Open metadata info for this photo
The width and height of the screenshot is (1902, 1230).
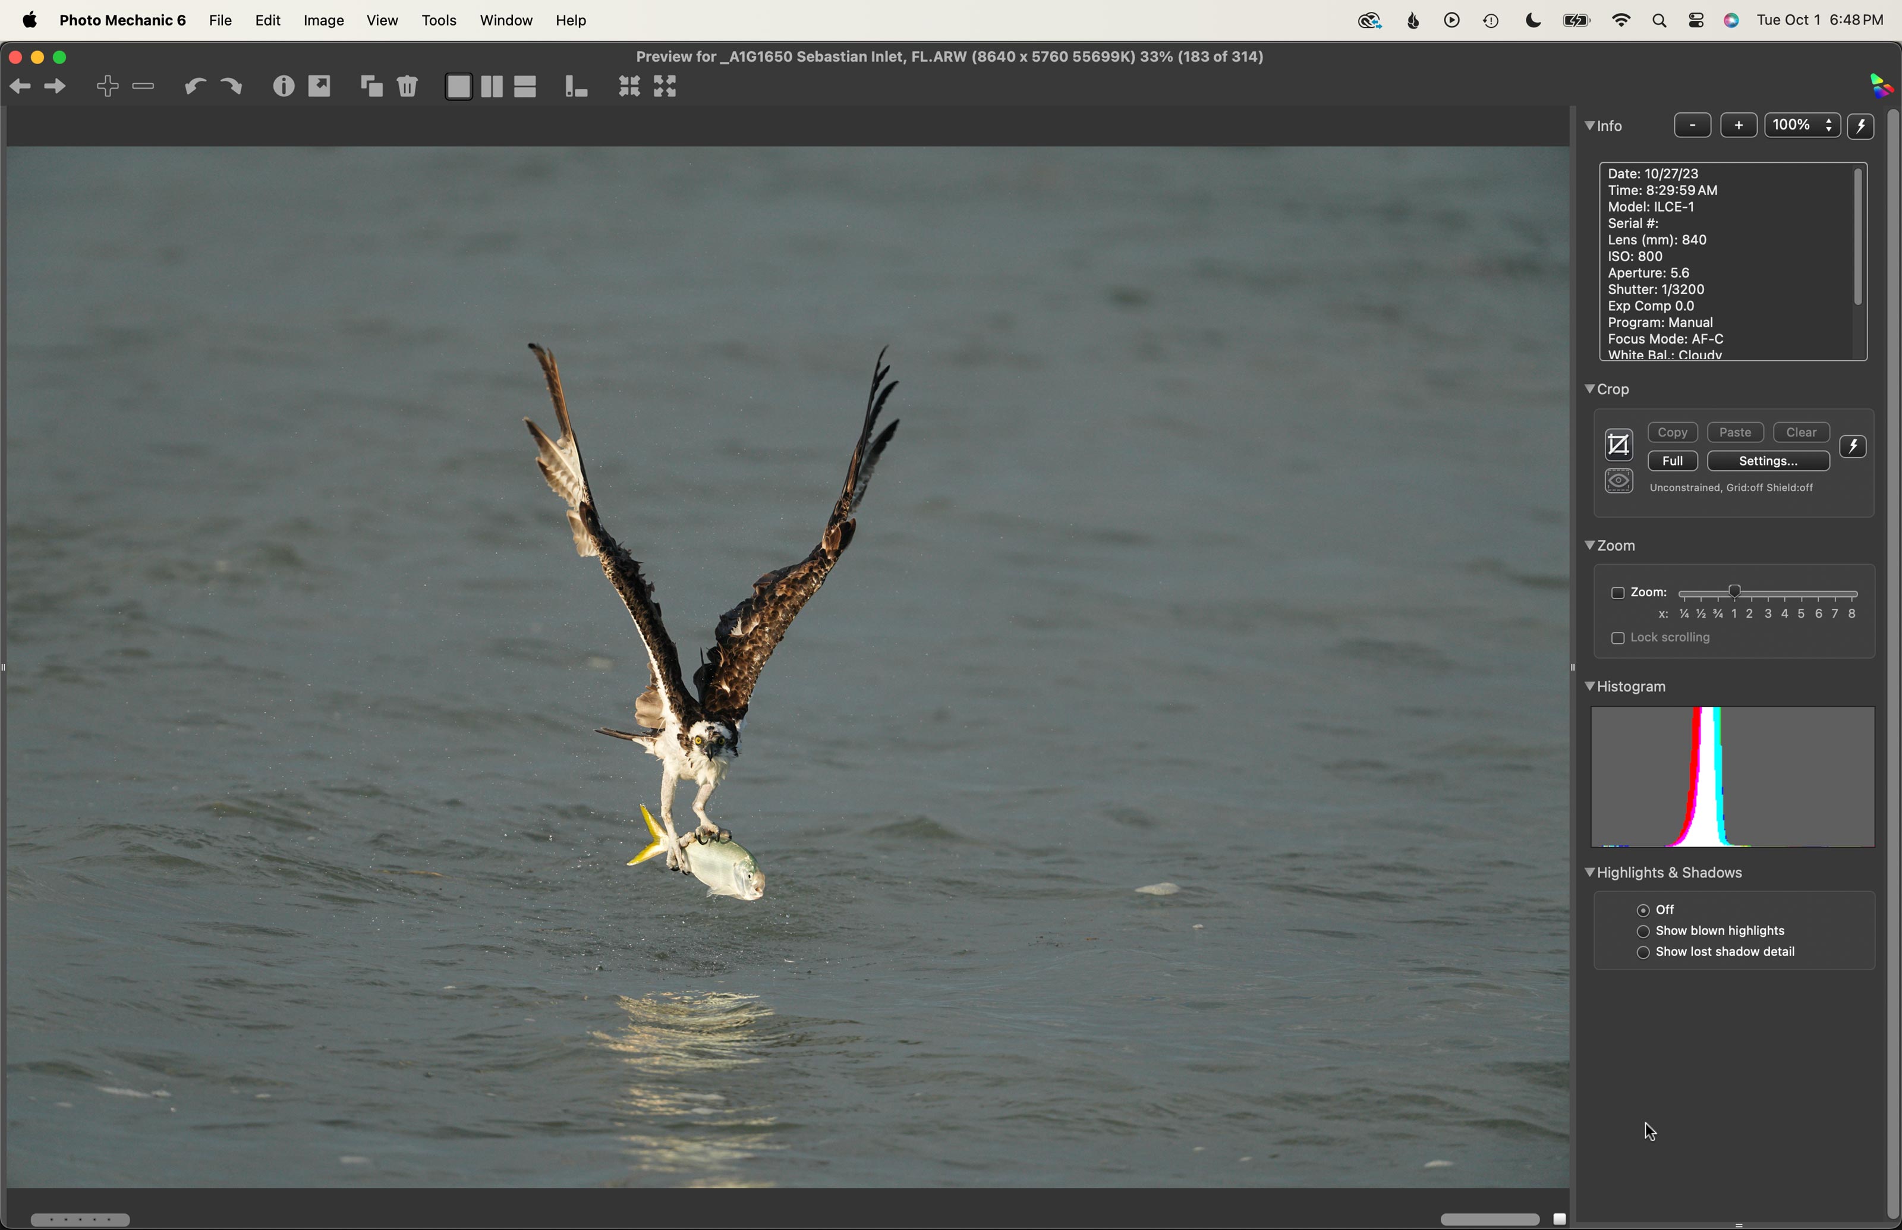(284, 86)
